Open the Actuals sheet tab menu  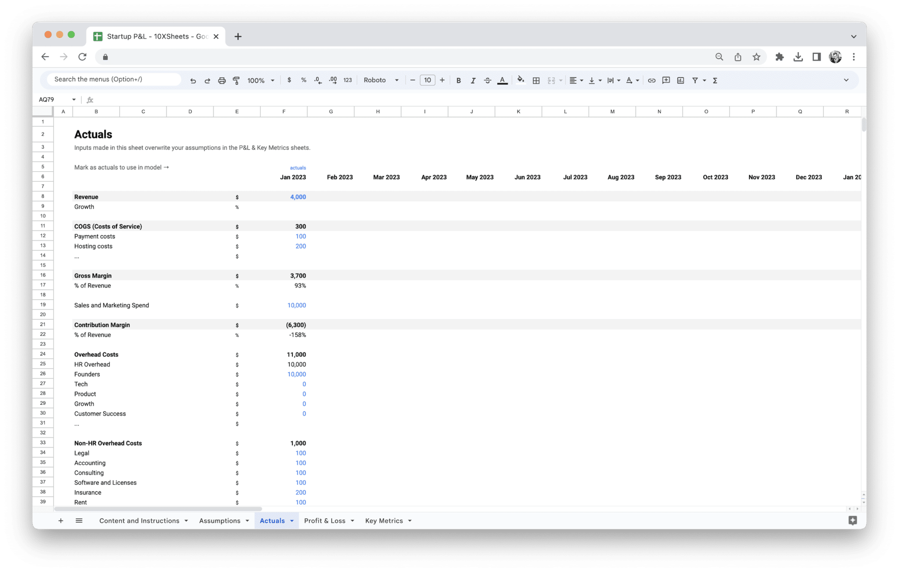pos(291,521)
